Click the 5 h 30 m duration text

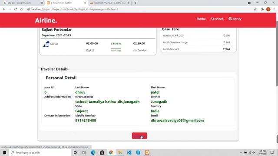[x=116, y=44]
